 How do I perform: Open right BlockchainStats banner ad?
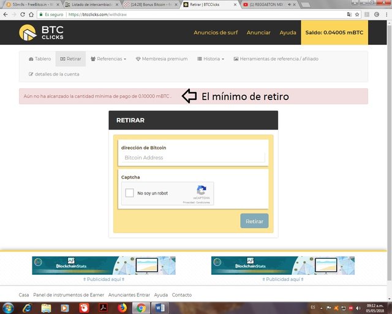(283, 266)
